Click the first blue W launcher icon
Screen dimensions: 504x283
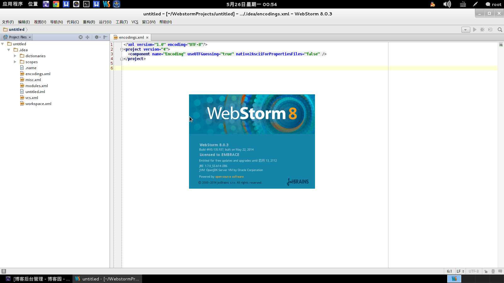[66, 4]
